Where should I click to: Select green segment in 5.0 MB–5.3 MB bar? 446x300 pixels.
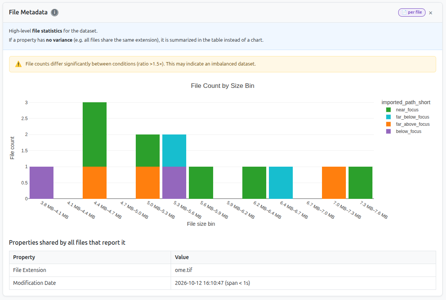148,151
